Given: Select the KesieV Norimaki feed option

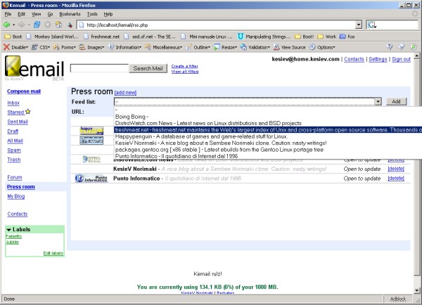Looking at the screenshot, I should click(x=268, y=143).
